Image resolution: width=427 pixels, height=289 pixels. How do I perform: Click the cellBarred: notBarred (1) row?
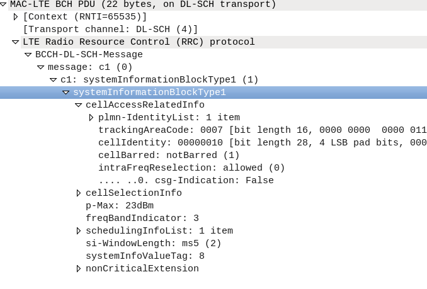coord(169,156)
